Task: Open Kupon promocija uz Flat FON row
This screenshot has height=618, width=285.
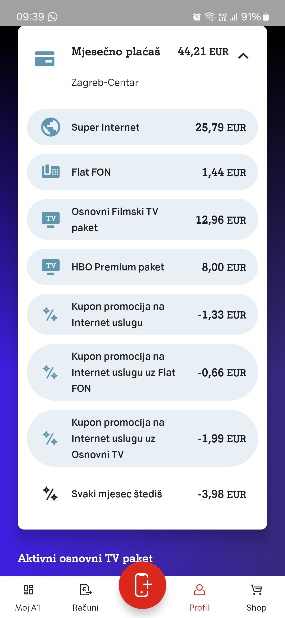Action: tap(142, 372)
